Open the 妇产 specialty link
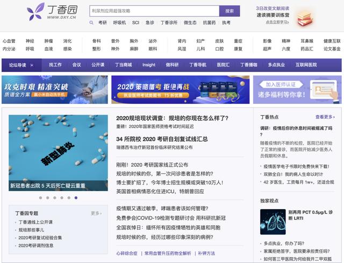The height and width of the screenshot is (263, 344). pos(200,41)
